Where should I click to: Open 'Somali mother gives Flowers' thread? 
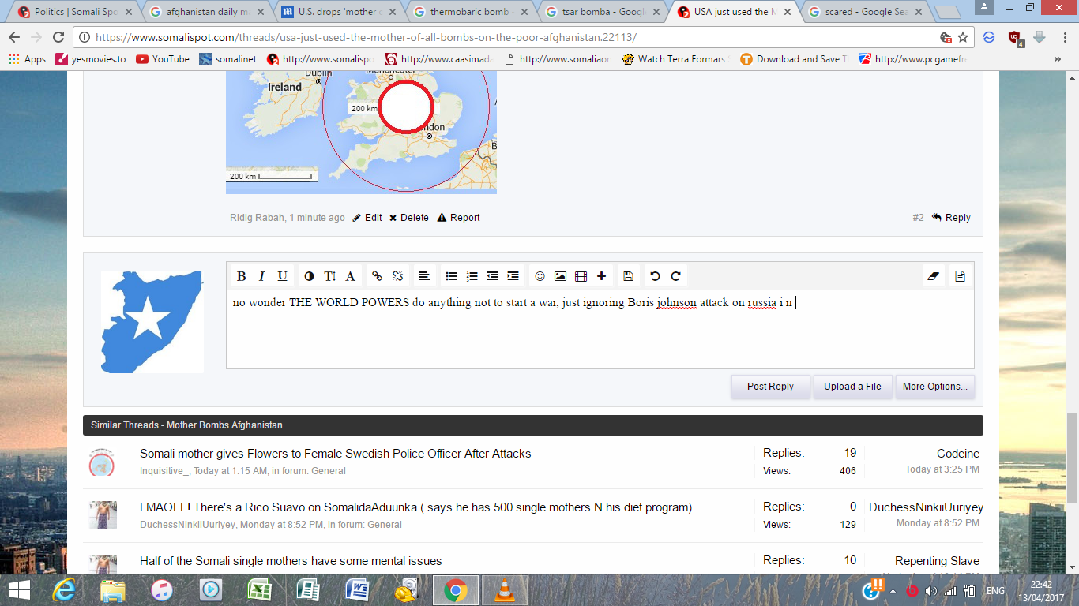coord(335,454)
